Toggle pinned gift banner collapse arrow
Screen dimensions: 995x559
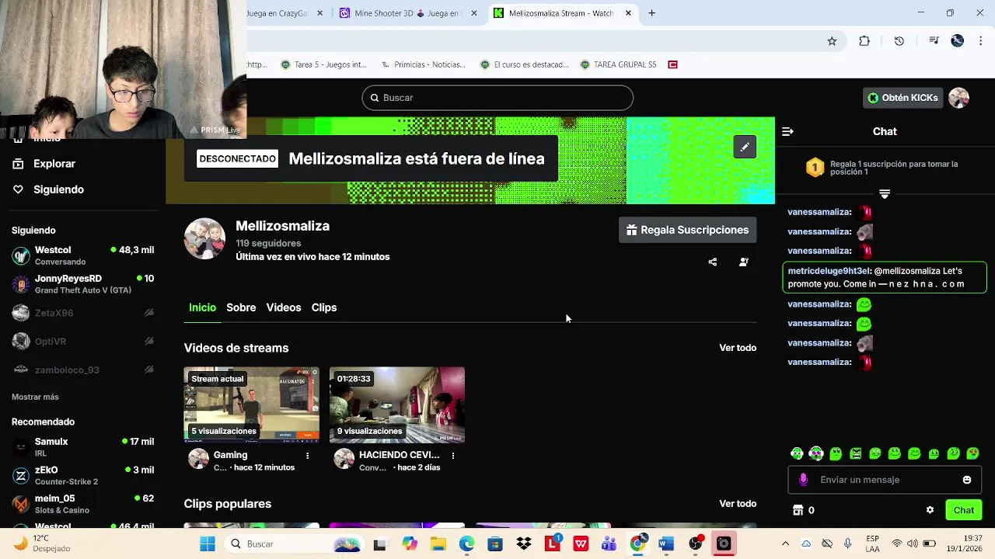tap(885, 194)
